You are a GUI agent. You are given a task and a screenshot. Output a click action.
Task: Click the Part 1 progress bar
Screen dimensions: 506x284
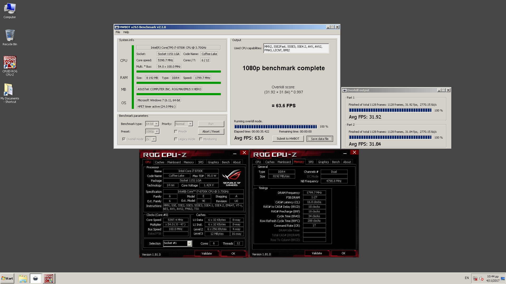[390, 110]
